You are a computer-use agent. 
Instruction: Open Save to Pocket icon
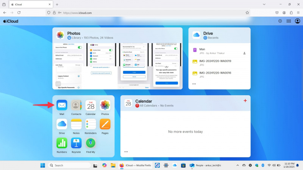point(277,13)
